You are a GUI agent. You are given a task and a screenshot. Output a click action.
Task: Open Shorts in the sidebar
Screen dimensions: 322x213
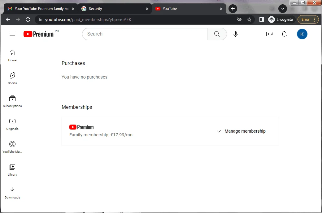tap(12, 78)
